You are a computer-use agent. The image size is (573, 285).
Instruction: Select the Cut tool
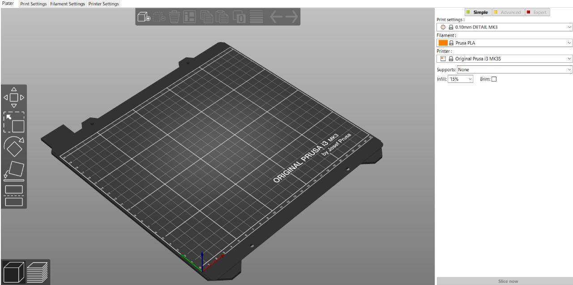pos(14,195)
